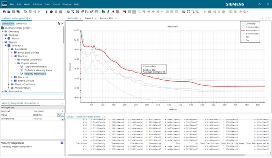Expand the Geometry tree node
Screen dimensions: 272x158
click(x=3, y=31)
